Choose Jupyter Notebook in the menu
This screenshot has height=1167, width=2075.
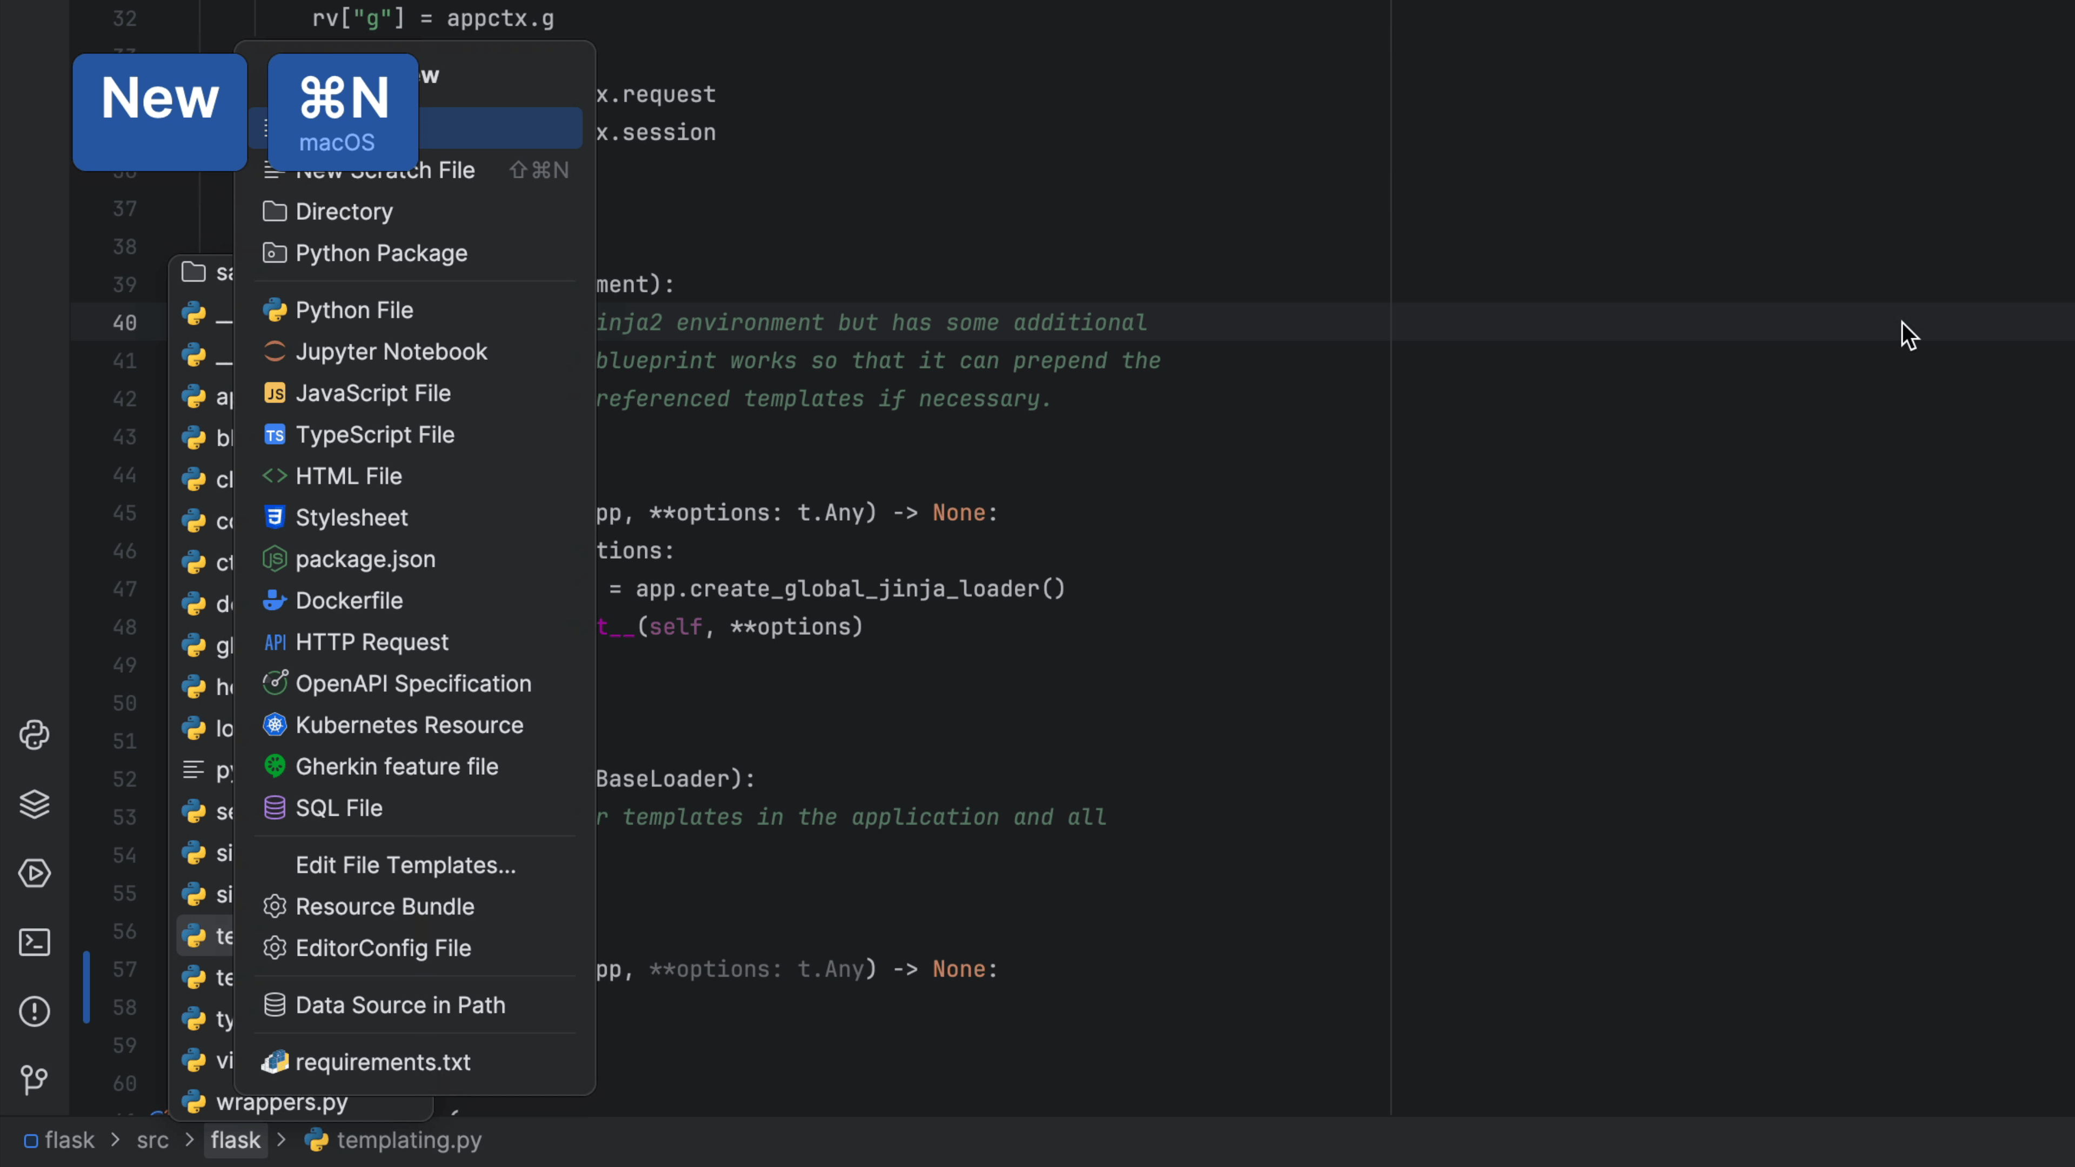tap(391, 352)
